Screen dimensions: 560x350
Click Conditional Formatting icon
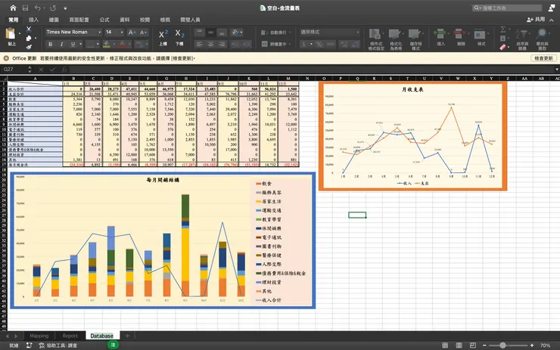coord(375,35)
